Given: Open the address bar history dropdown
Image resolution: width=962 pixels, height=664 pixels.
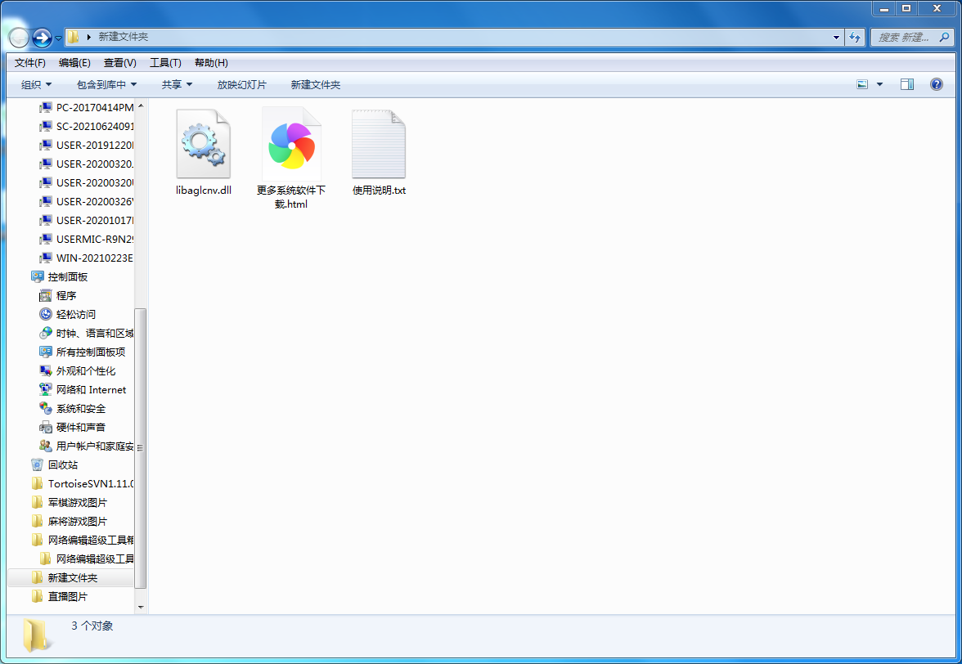Looking at the screenshot, I should click(836, 38).
